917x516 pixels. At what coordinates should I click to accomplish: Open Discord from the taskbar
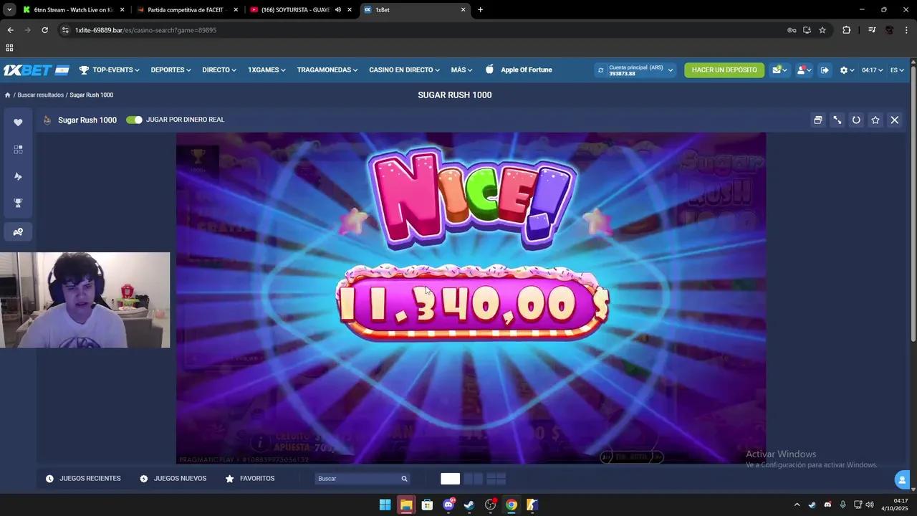click(x=448, y=505)
